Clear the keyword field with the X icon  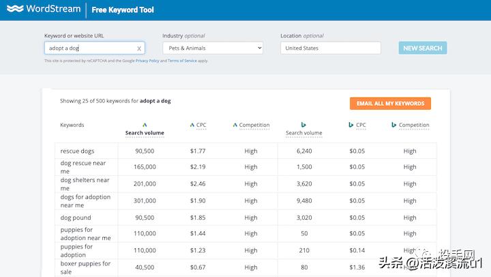tap(139, 48)
